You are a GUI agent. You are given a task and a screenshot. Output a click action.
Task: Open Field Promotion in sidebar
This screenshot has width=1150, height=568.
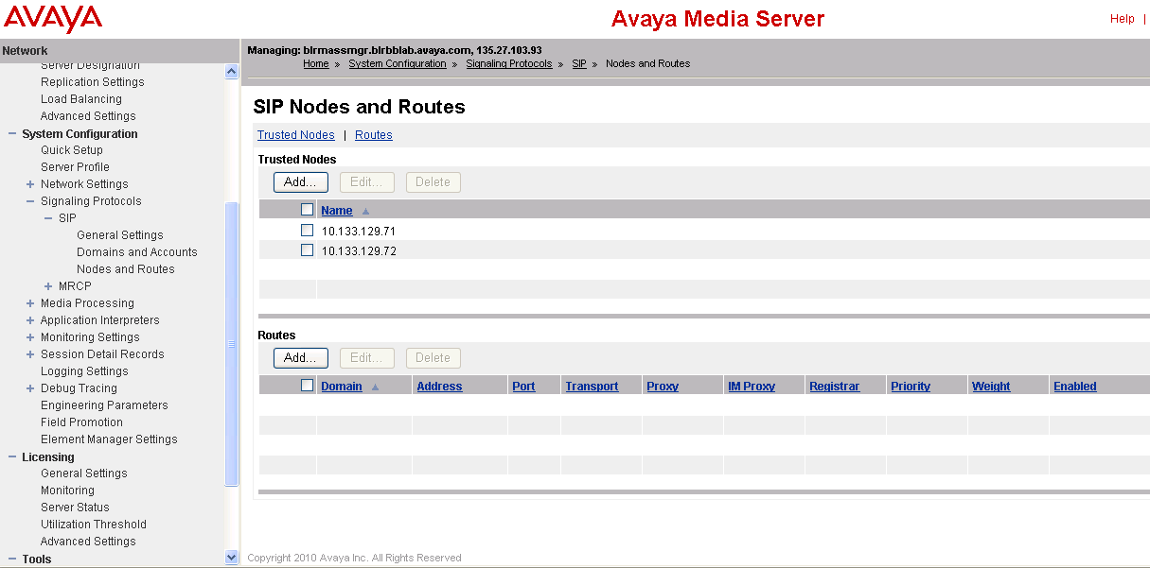(81, 422)
